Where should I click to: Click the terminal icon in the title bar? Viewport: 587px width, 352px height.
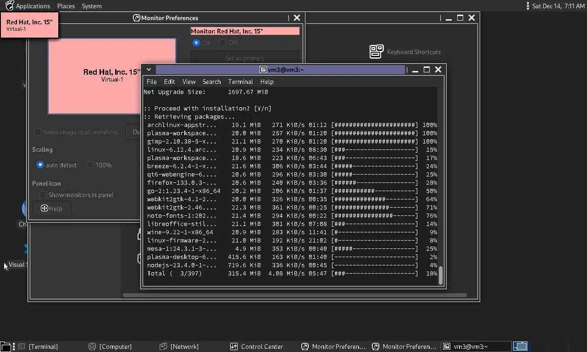(263, 70)
